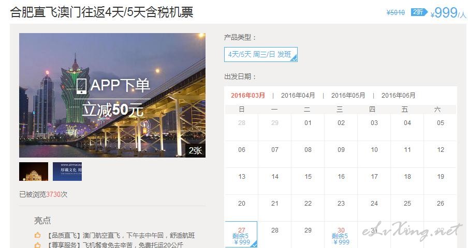Select the blue Air Macau thumbnail
The image size is (468, 248).
(67, 172)
